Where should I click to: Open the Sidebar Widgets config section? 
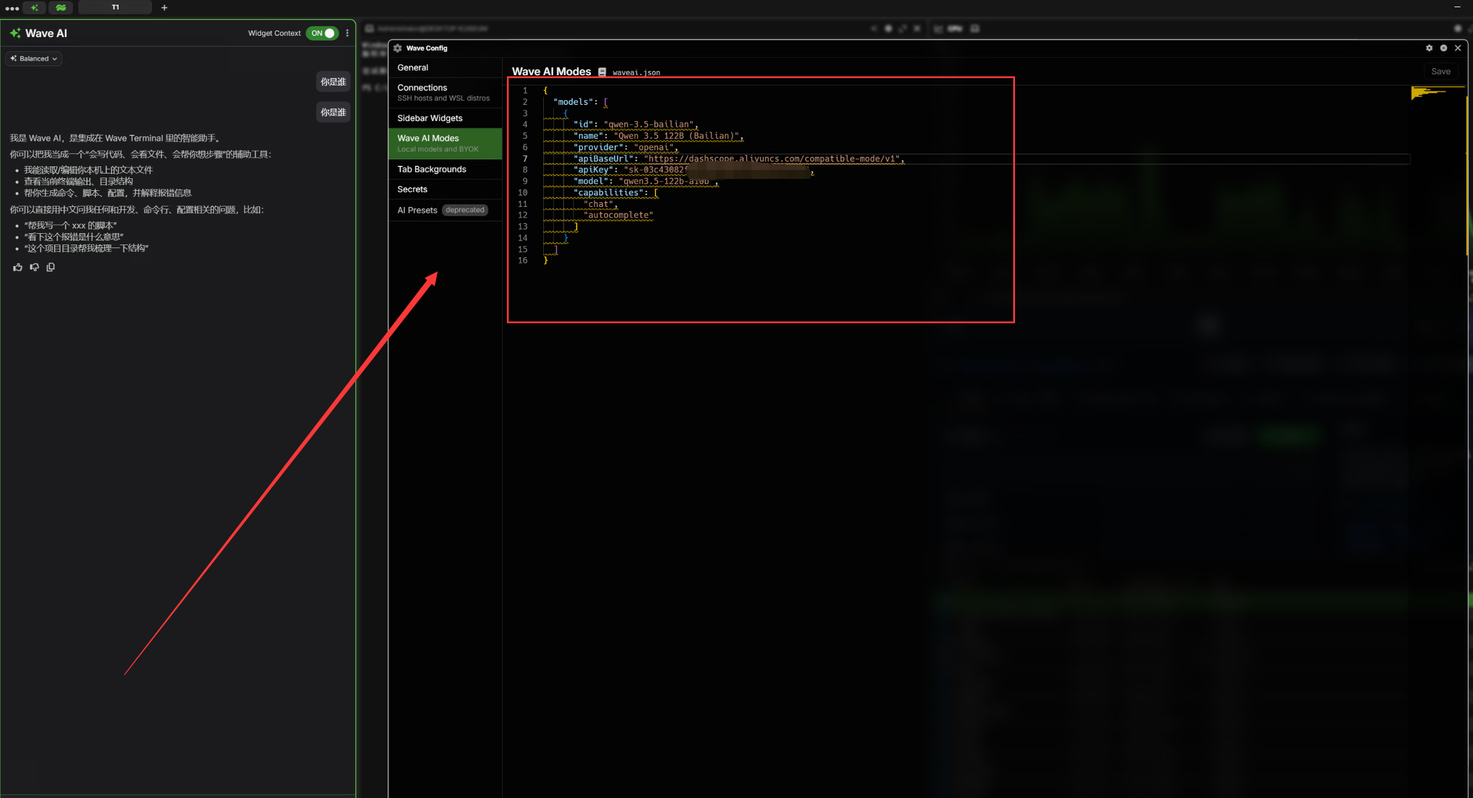(445, 118)
